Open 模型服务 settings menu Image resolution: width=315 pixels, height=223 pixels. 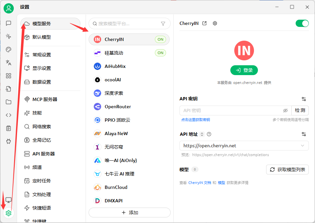(x=50, y=24)
